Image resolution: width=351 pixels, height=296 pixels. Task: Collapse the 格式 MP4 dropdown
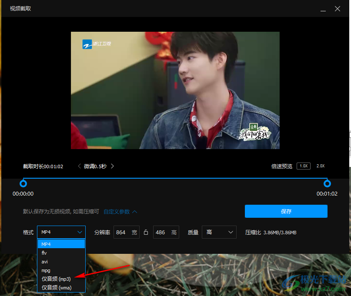pyautogui.click(x=61, y=232)
